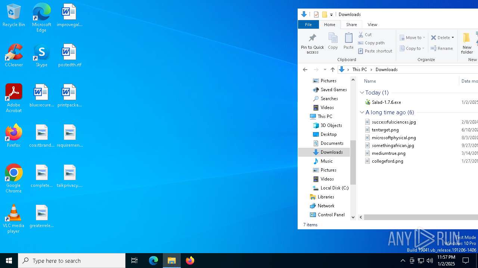Switch to the View ribbon tab

tap(372, 25)
